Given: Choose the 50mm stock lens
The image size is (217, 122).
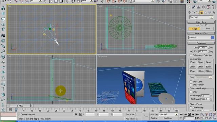Looking at the screenshot, I should tap(208, 67).
